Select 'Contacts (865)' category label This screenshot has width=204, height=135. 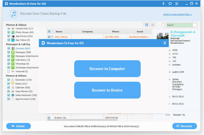[x=23, y=48]
